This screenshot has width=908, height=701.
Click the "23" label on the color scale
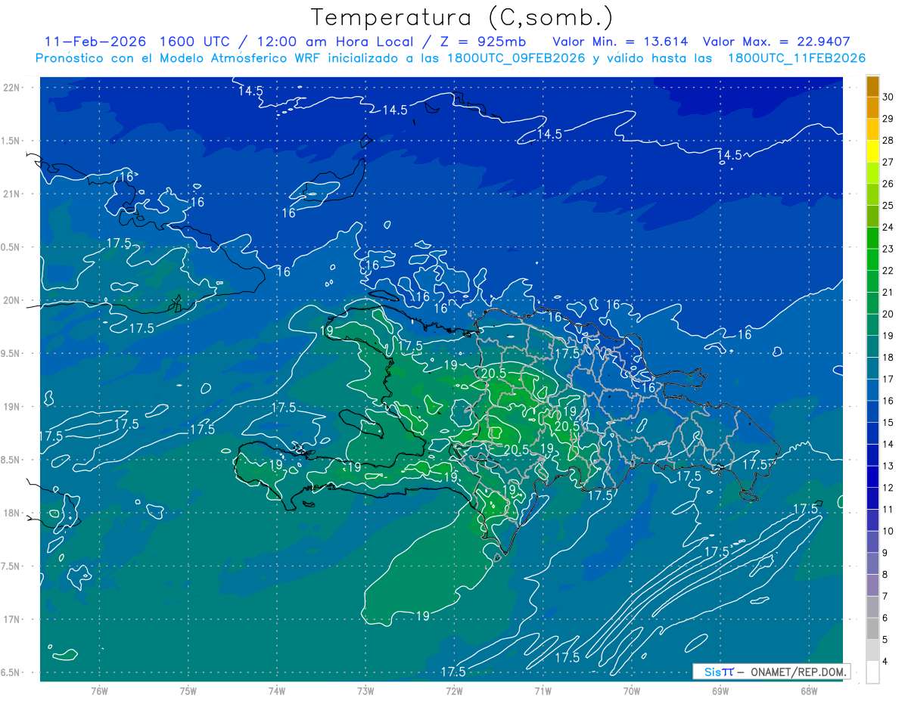pos(888,249)
